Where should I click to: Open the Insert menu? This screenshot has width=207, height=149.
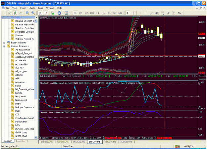point(23,8)
